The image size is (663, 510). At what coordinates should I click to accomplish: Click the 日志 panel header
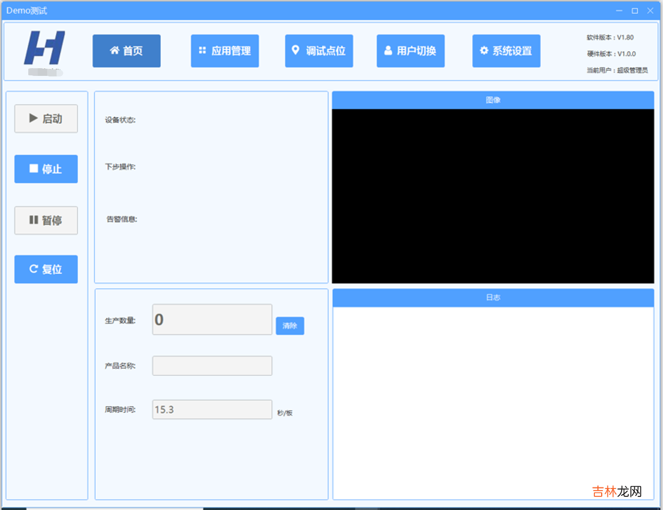click(493, 297)
